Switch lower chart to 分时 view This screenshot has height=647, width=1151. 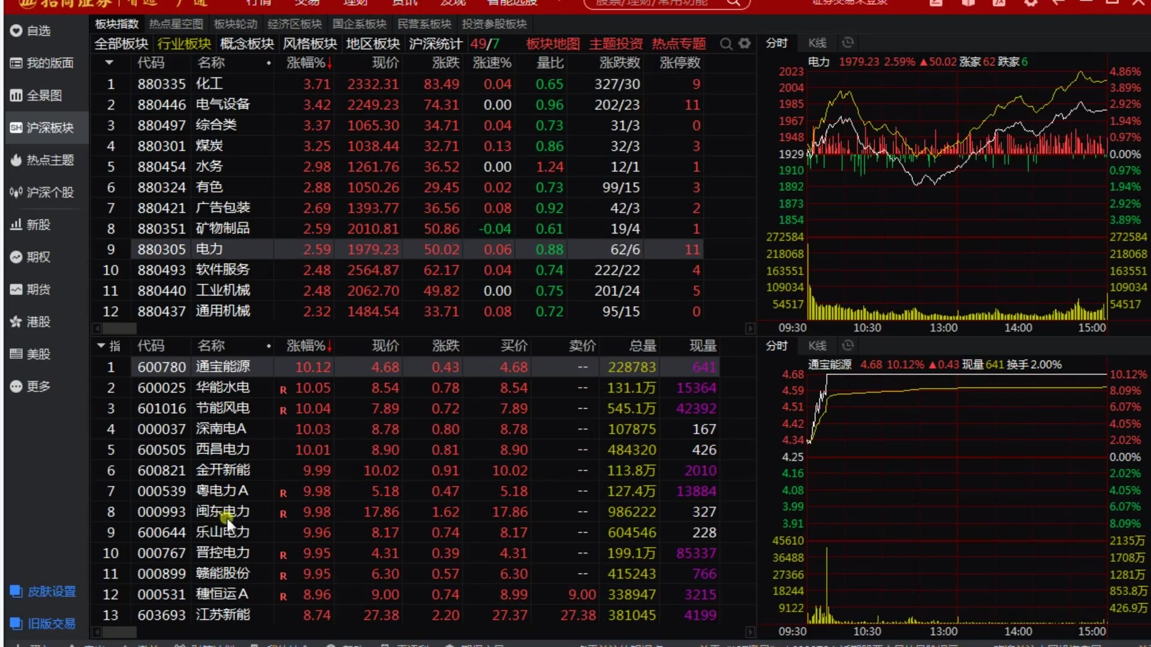tap(776, 345)
